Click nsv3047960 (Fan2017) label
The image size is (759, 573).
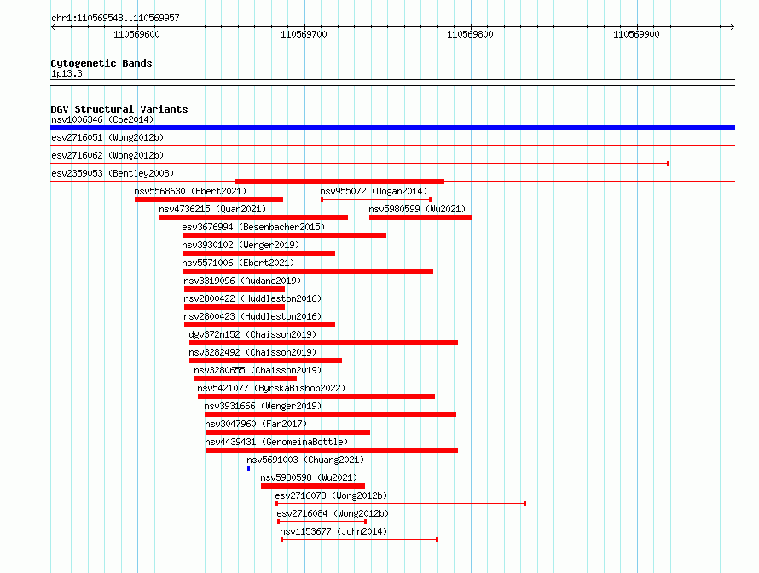point(256,424)
